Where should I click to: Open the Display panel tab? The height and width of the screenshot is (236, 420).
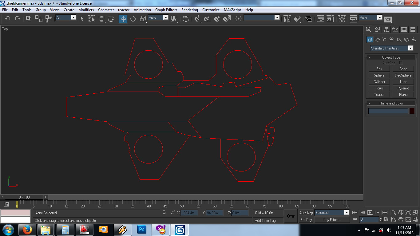tap(404, 29)
